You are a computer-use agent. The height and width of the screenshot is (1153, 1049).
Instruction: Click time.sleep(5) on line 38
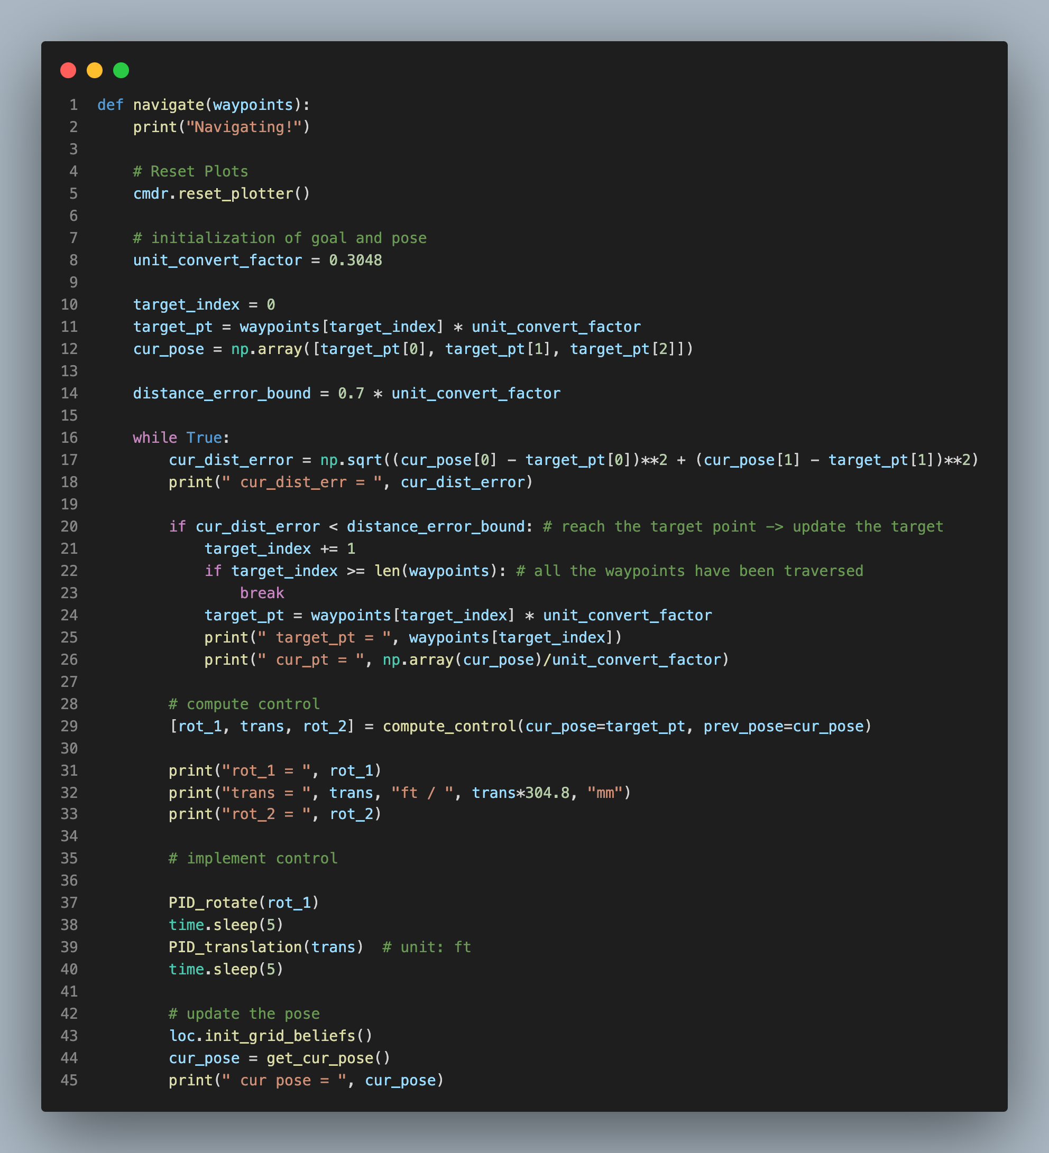pos(226,925)
